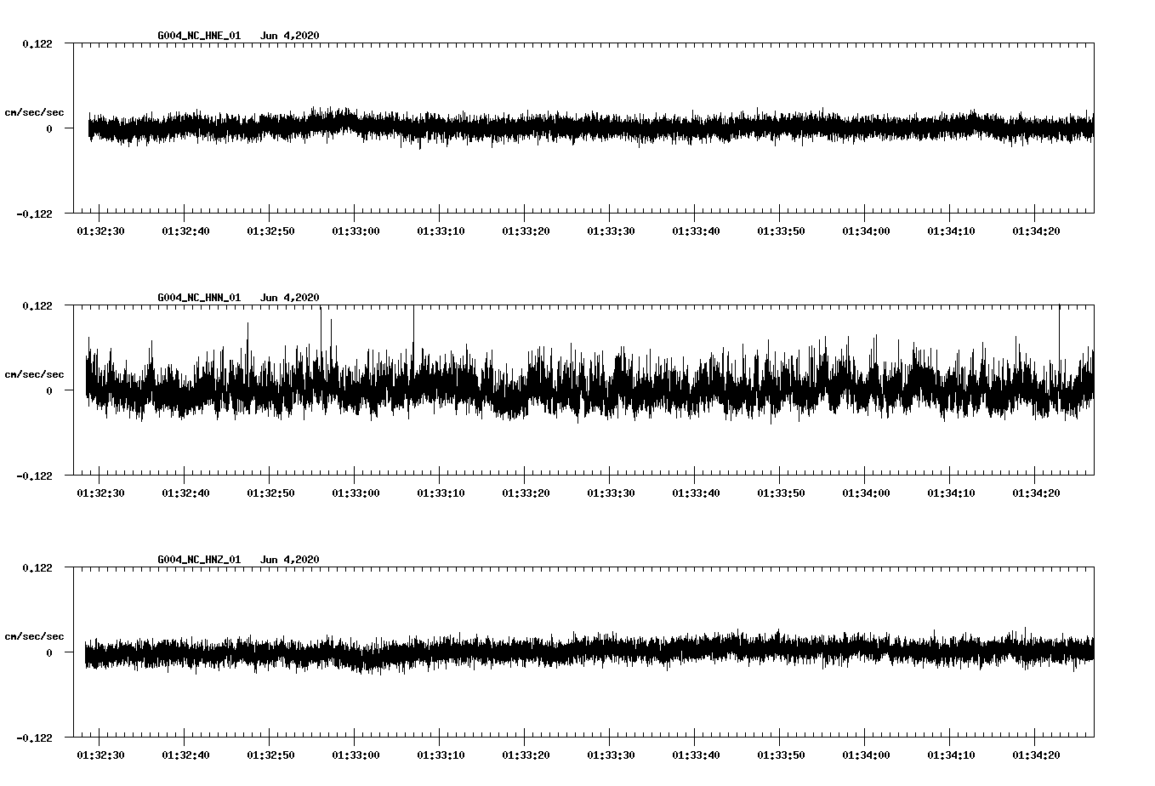Click the G004_NC_HNZ_01 channel title

(199, 560)
